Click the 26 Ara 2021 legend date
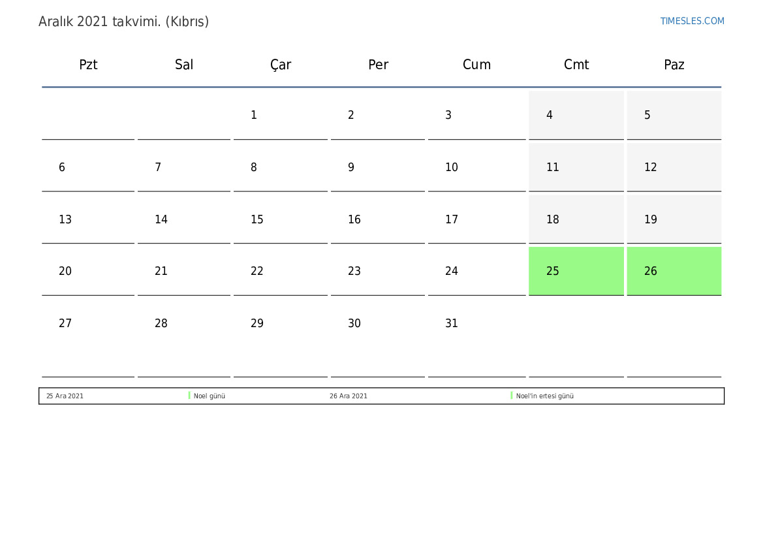The width and height of the screenshot is (763, 540). (x=348, y=396)
